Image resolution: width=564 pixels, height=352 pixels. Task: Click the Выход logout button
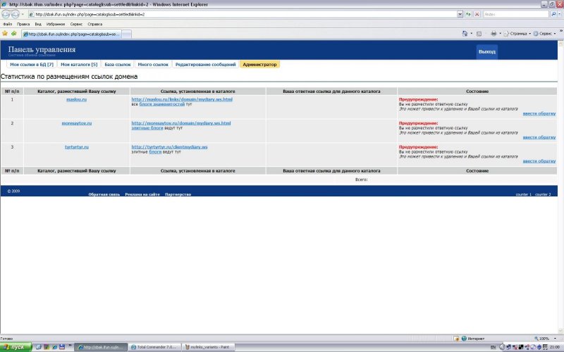486,52
